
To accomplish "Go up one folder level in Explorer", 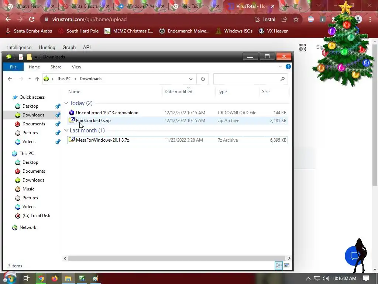I will coord(37,79).
